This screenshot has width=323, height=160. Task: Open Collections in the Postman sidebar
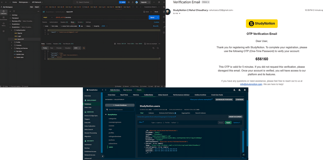3,12
